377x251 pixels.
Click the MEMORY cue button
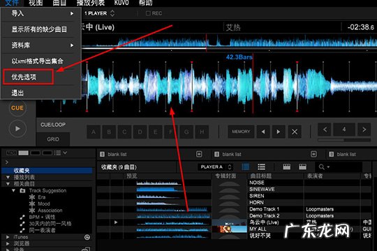pyautogui.click(x=241, y=132)
